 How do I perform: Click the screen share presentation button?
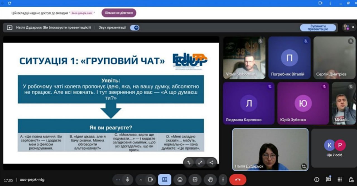(165, 180)
